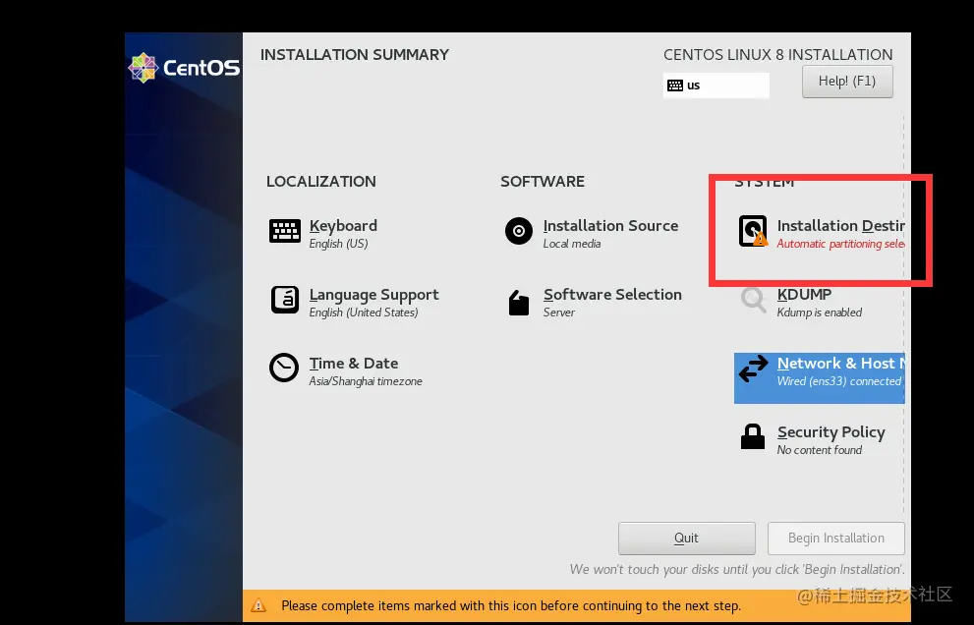
Task: Click the Time & Date clock icon
Action: (284, 368)
